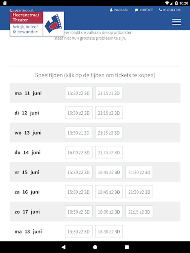The height and width of the screenshot is (253, 190).
Task: Choose 18:45 z2 3D on vr 15 juni
Action: click(109, 172)
